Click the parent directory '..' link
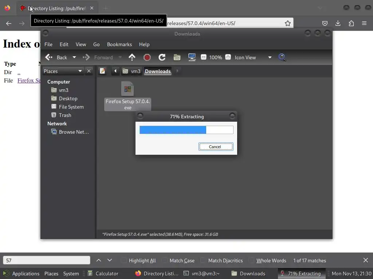 point(19,72)
